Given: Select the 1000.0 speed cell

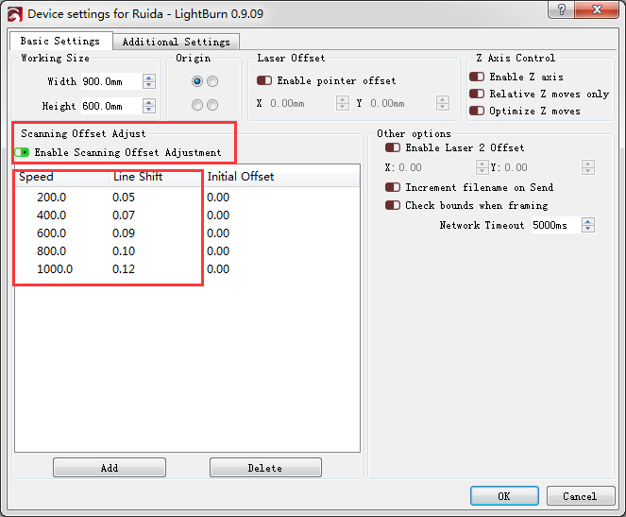Looking at the screenshot, I should point(55,269).
